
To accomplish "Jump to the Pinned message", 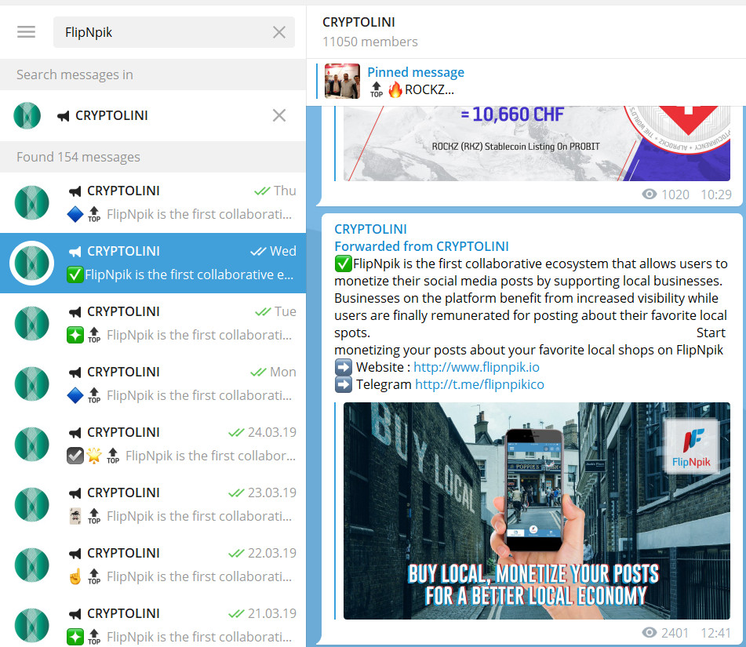I will (415, 72).
